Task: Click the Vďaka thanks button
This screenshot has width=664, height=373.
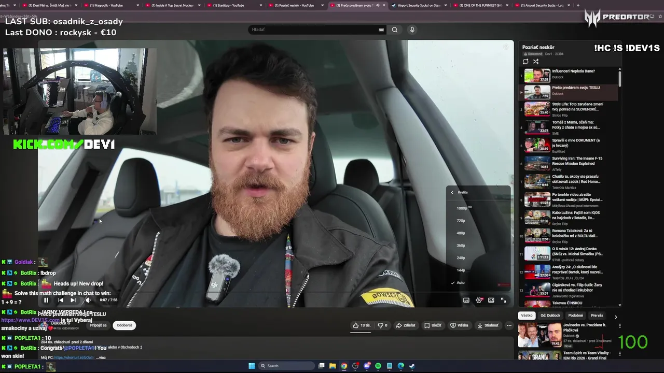Action: click(x=459, y=325)
